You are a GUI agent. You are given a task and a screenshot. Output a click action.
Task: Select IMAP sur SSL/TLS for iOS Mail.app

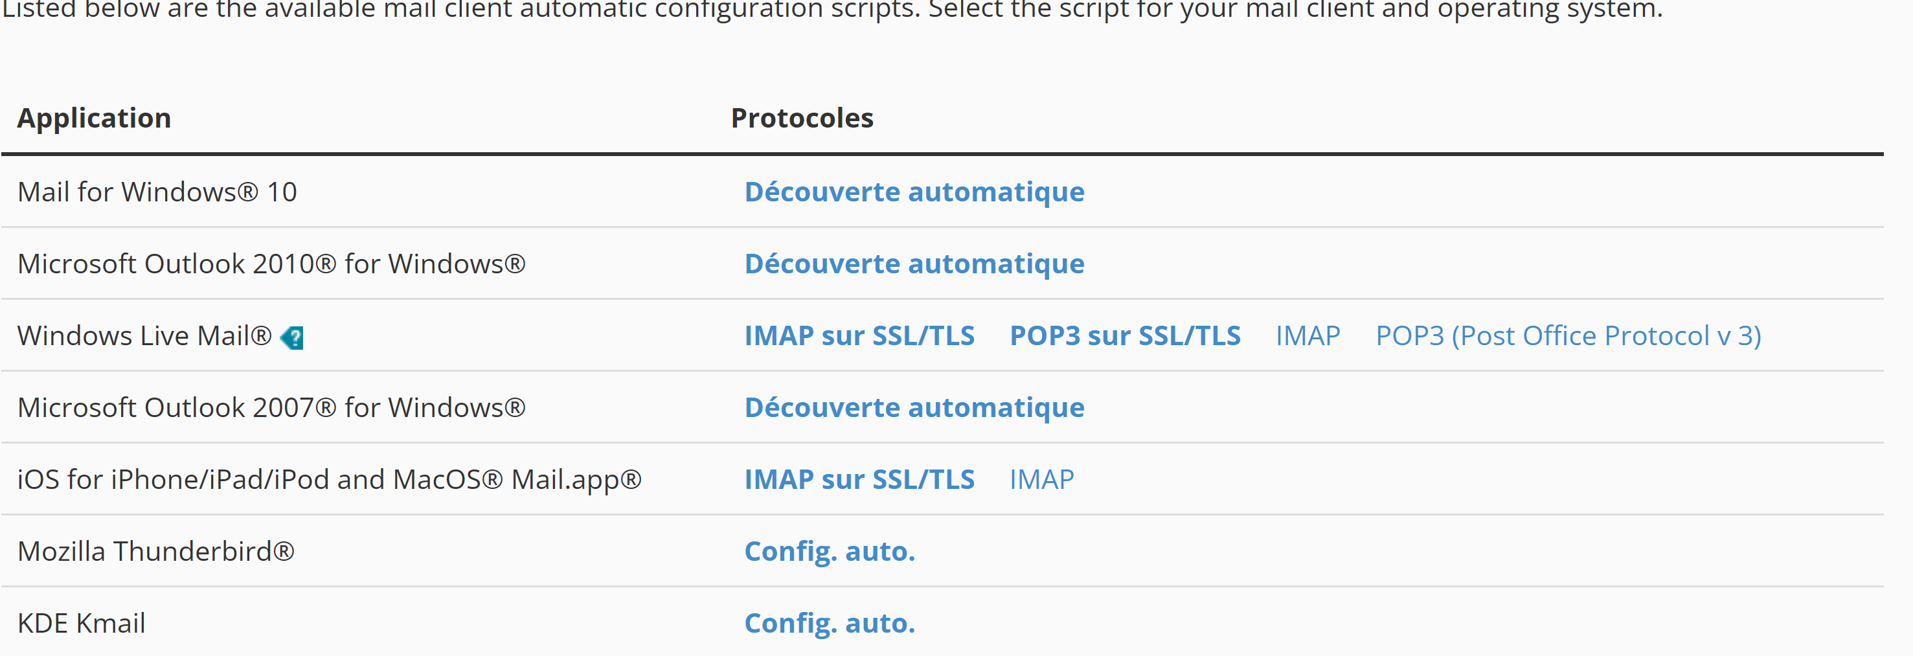859,480
